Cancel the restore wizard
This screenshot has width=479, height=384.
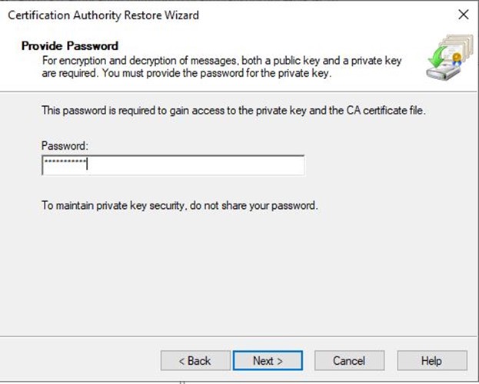pos(348,360)
